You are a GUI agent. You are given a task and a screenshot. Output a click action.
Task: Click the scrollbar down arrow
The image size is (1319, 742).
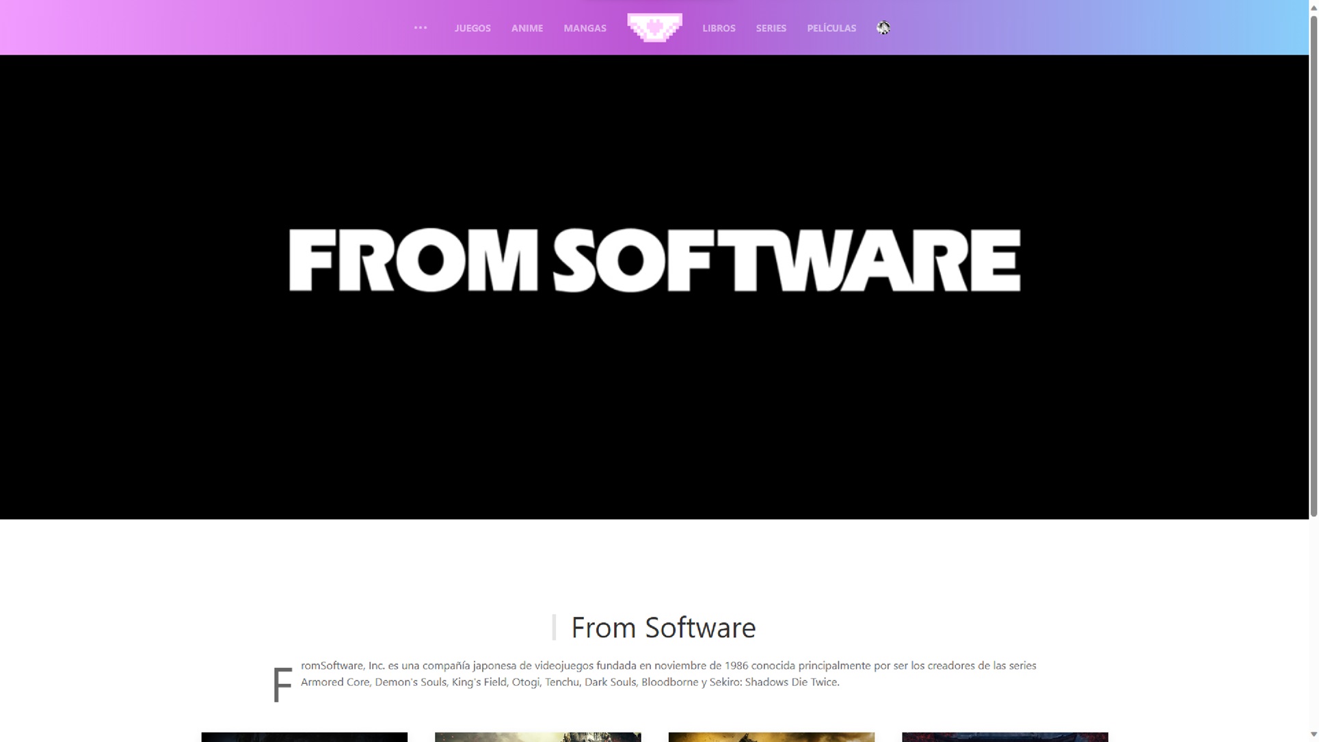coord(1313,734)
